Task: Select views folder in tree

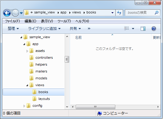Action: [x=40, y=85]
